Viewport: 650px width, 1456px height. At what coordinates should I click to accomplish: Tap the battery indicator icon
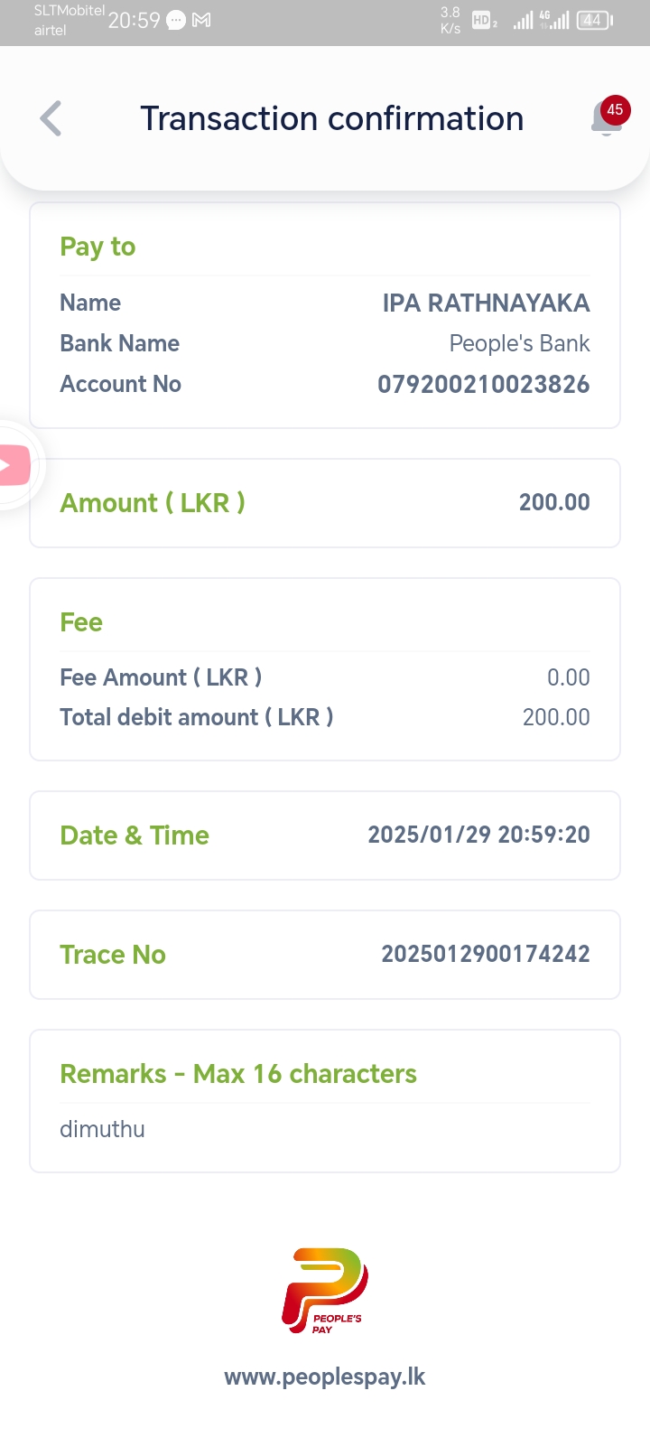tap(594, 20)
